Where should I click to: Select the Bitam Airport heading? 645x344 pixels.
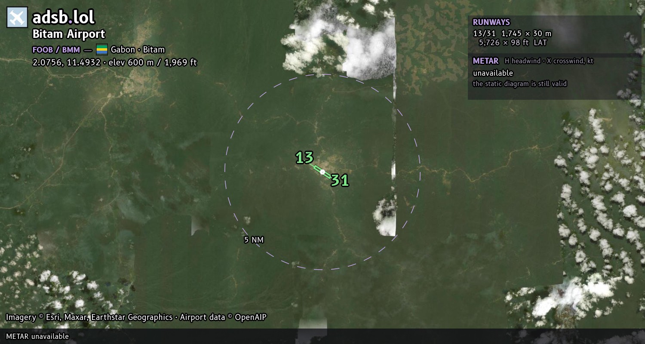click(69, 34)
